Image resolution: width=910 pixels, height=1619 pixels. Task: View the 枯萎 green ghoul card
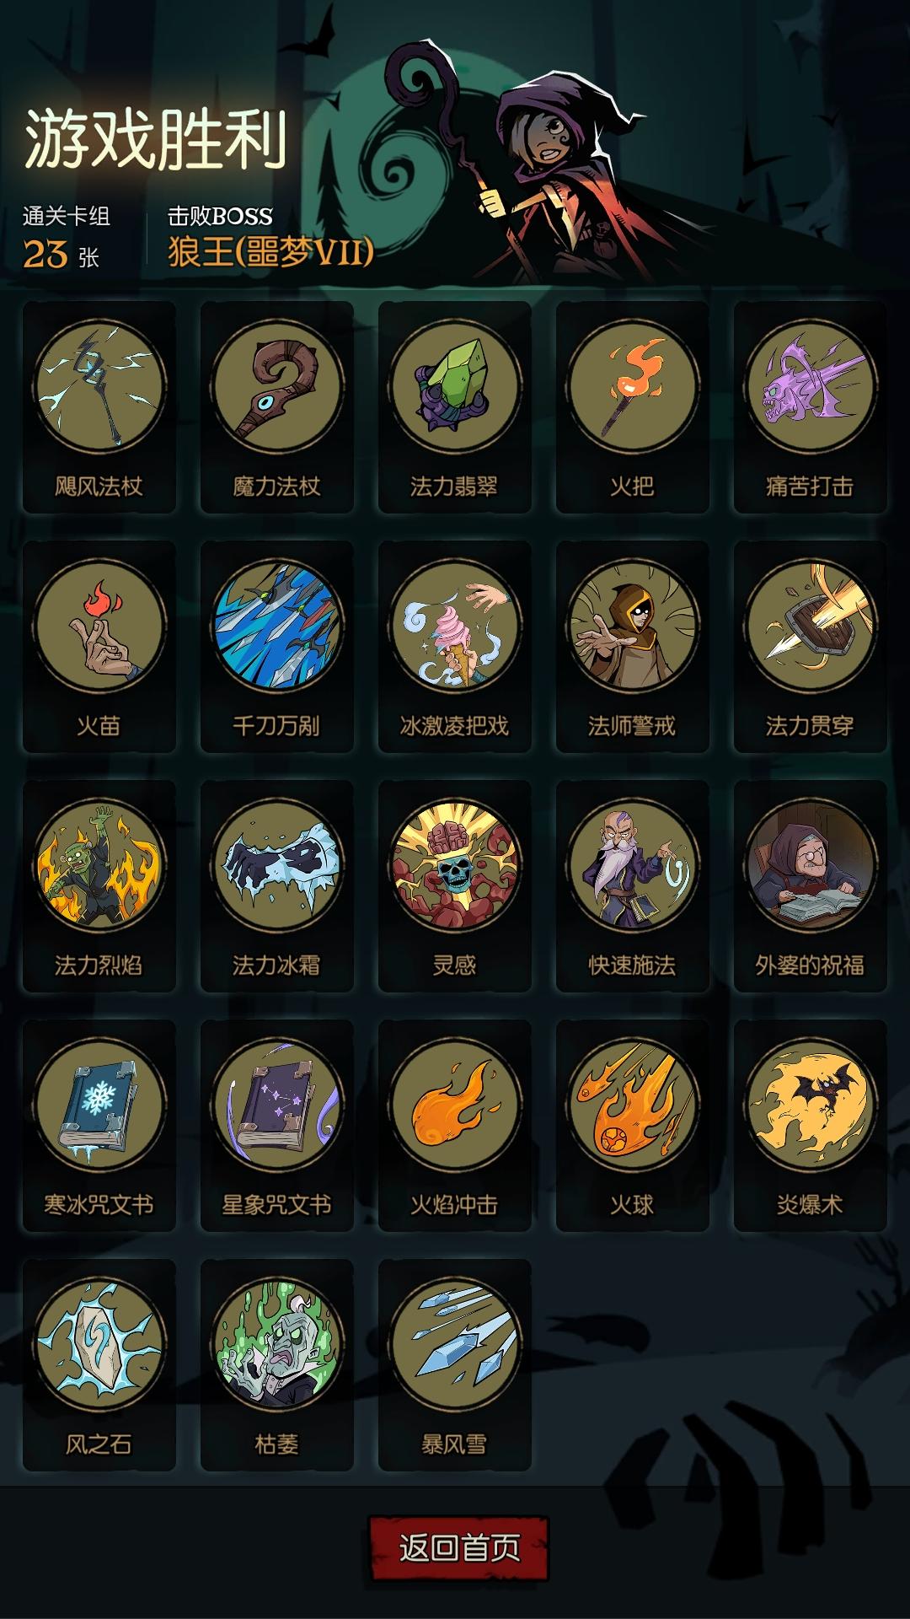[x=277, y=1365]
